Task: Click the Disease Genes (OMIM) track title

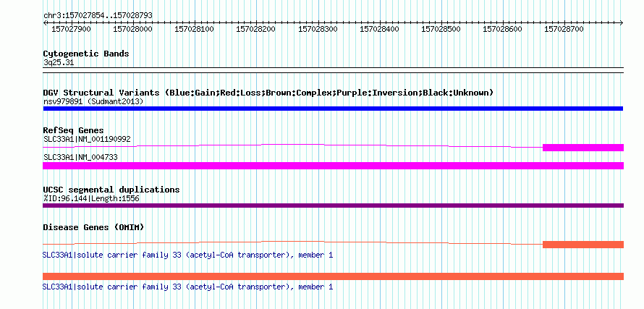Action: 93,228
